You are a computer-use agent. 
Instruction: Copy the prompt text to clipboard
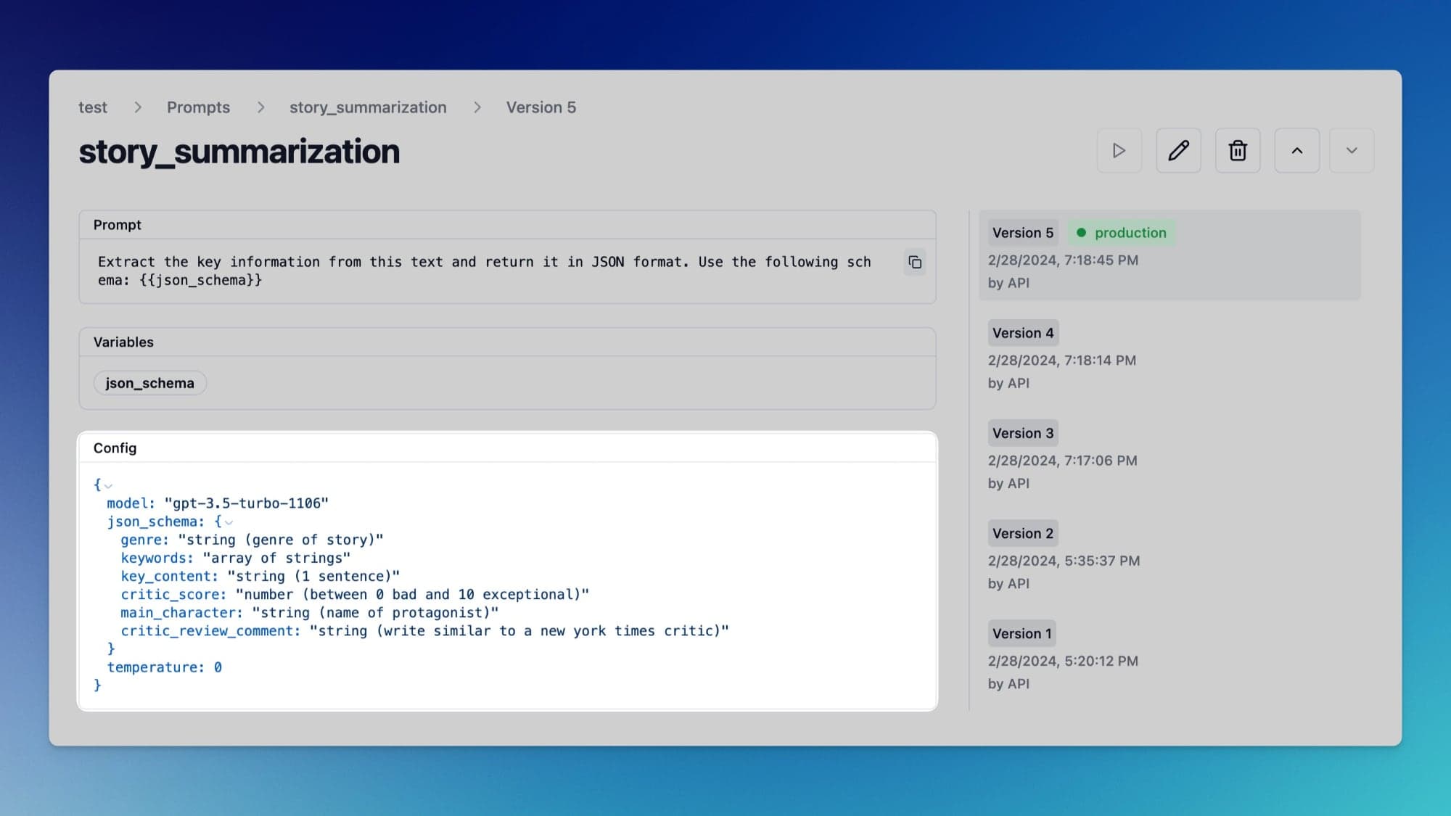pos(914,263)
